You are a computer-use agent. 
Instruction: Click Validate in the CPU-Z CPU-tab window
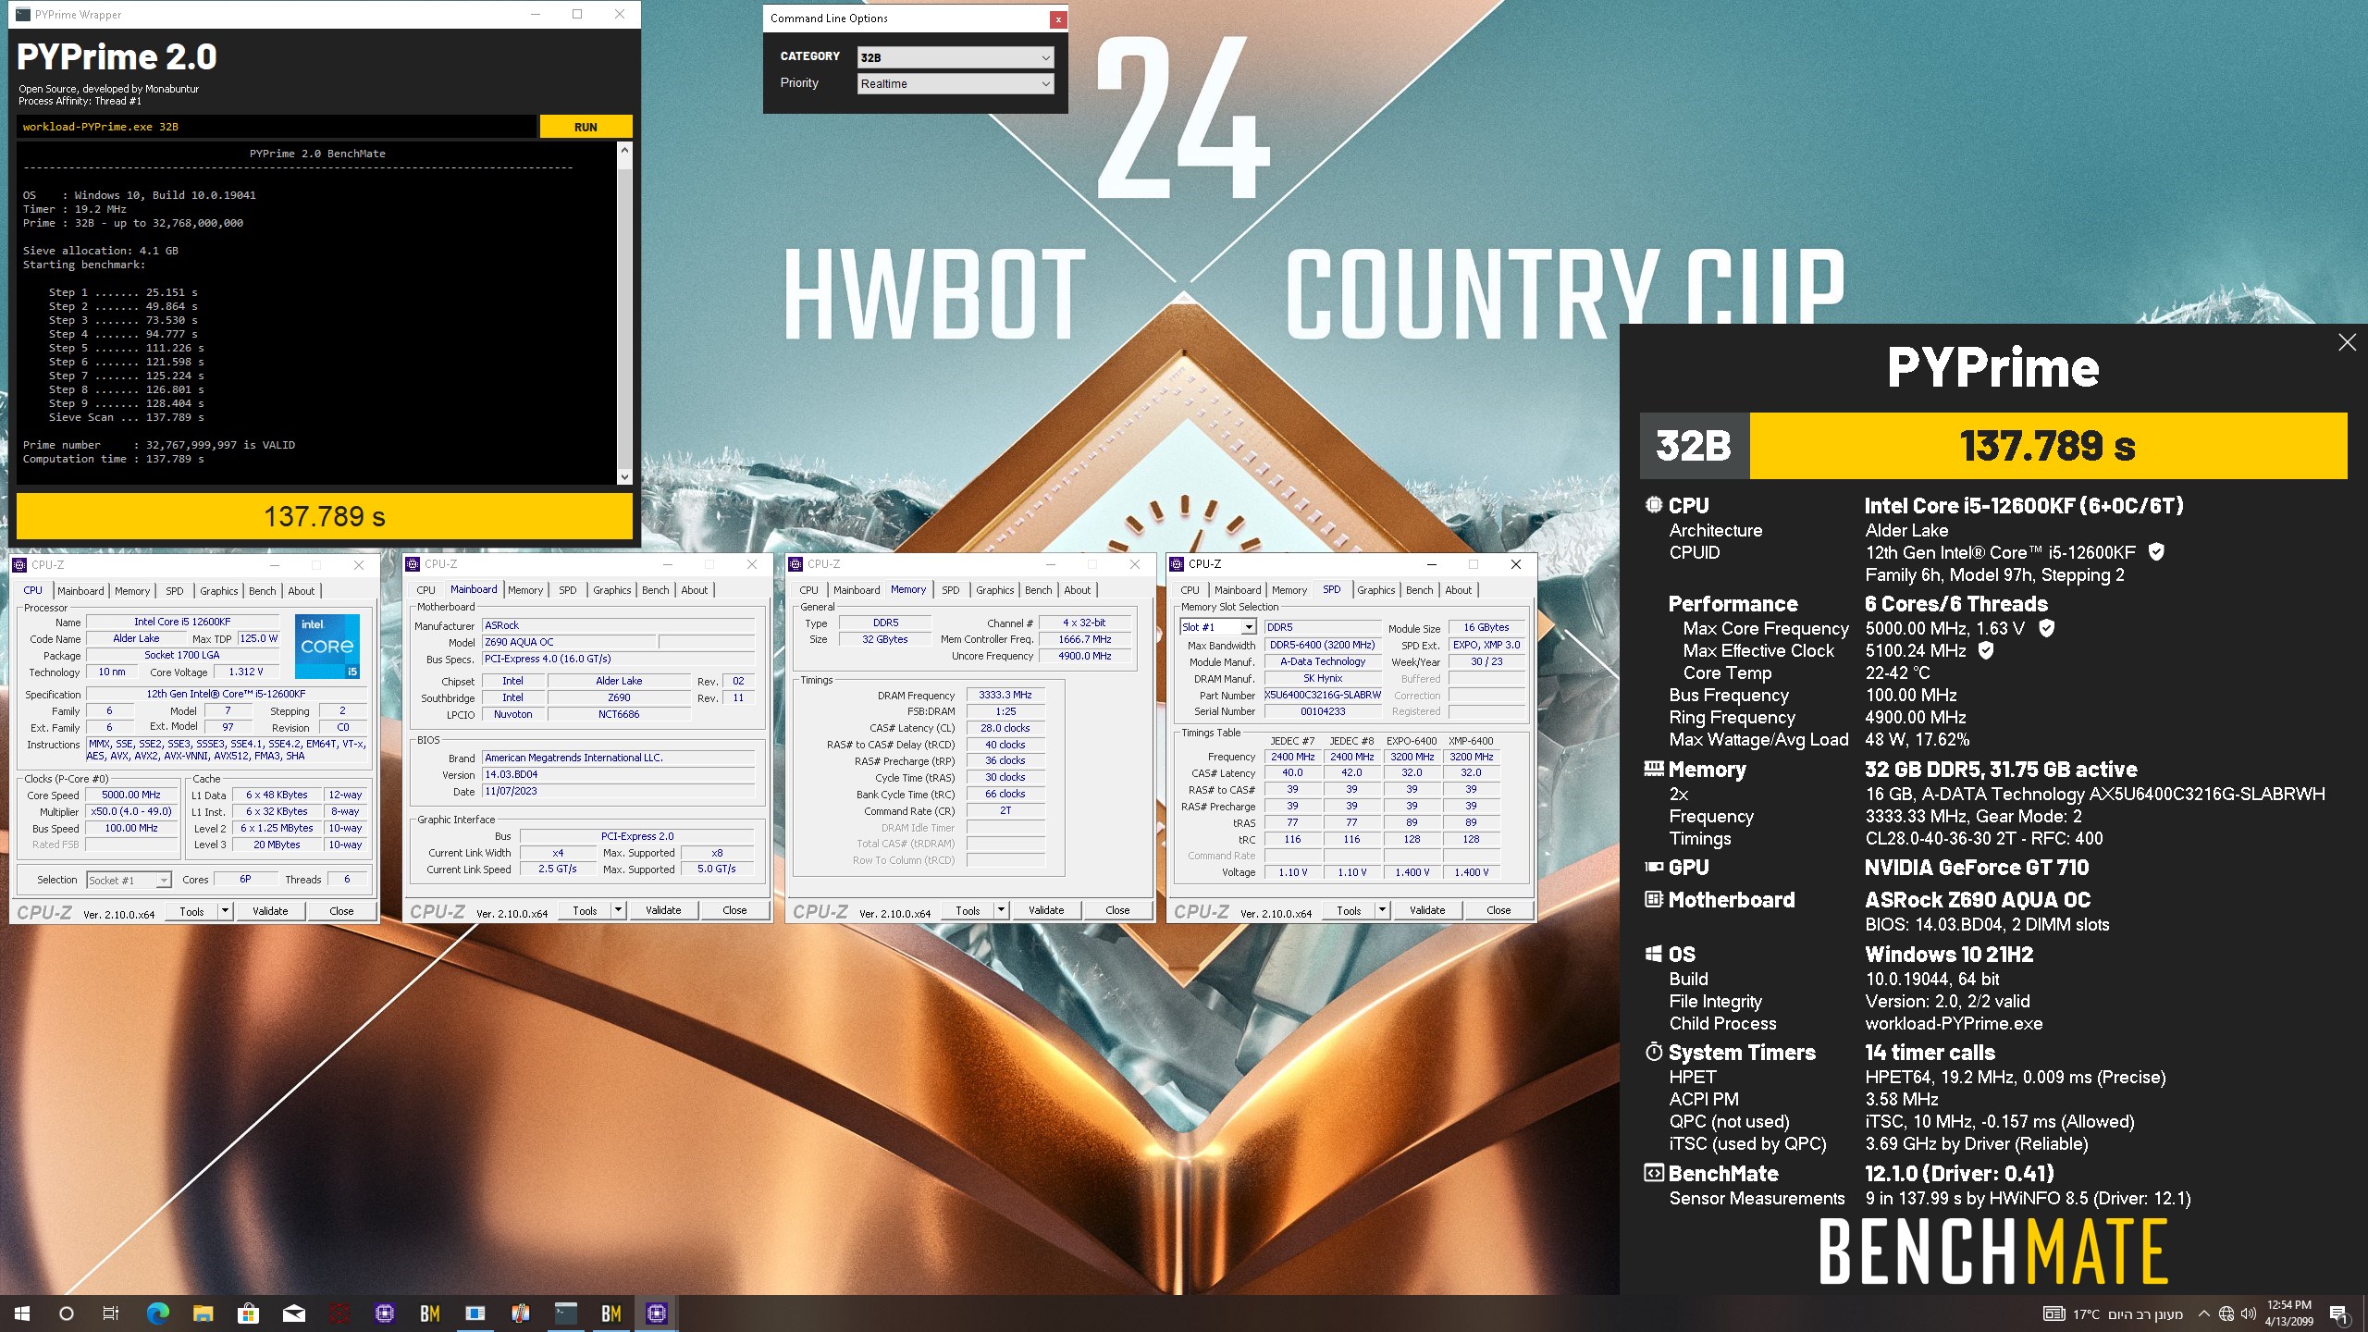click(270, 911)
